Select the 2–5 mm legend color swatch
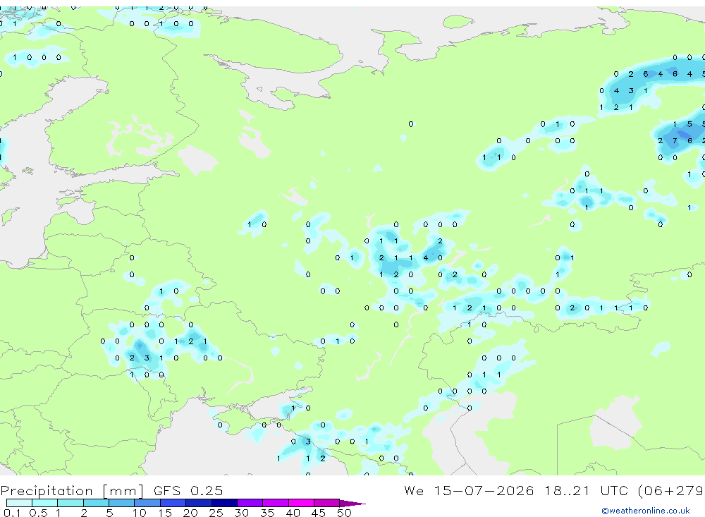 96,503
